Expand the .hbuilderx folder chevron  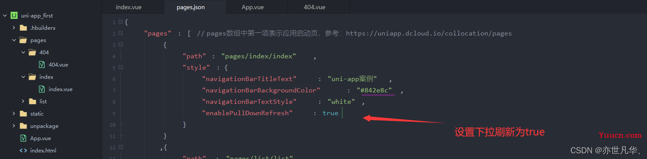pos(14,28)
